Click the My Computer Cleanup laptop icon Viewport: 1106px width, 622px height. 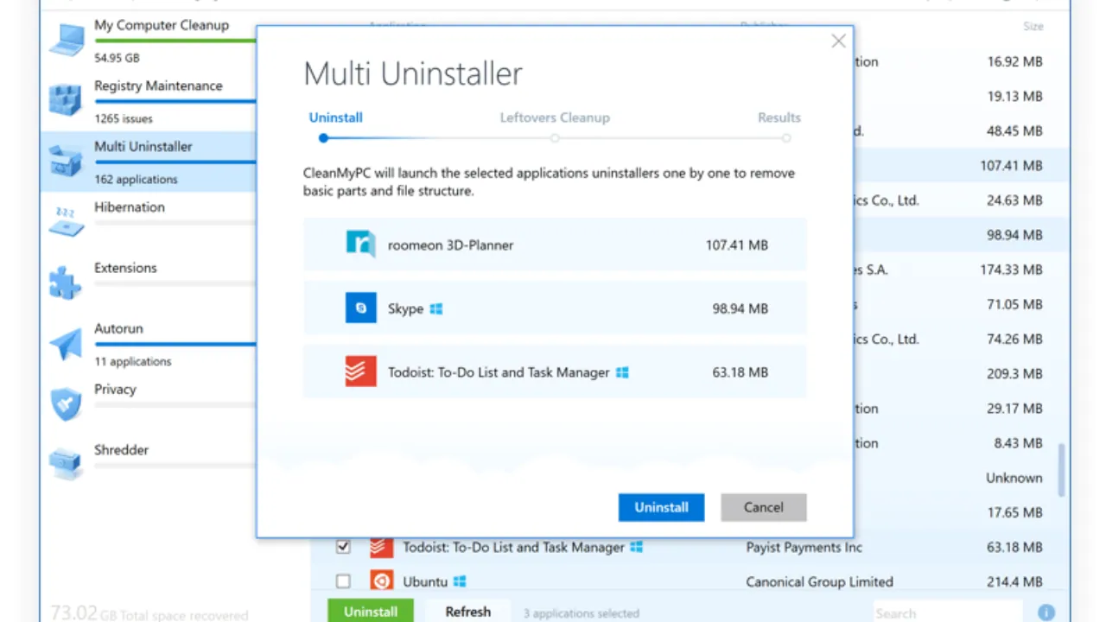[67, 40]
